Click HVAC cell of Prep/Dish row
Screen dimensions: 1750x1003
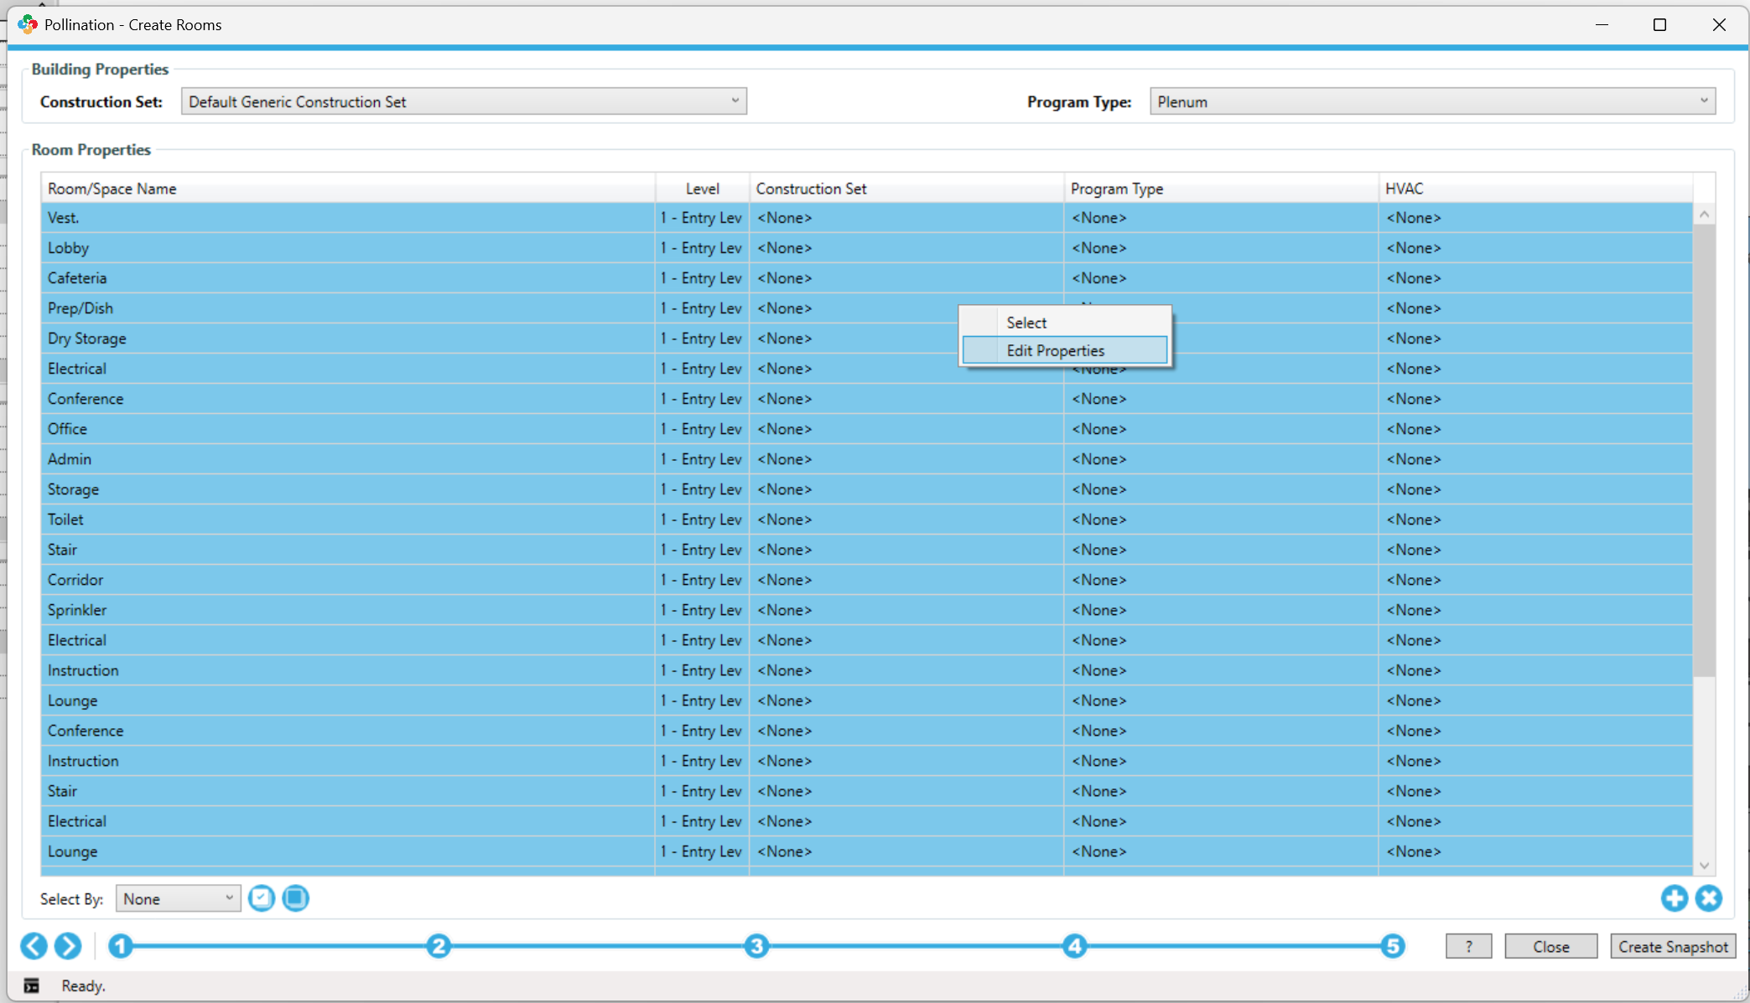point(1535,308)
